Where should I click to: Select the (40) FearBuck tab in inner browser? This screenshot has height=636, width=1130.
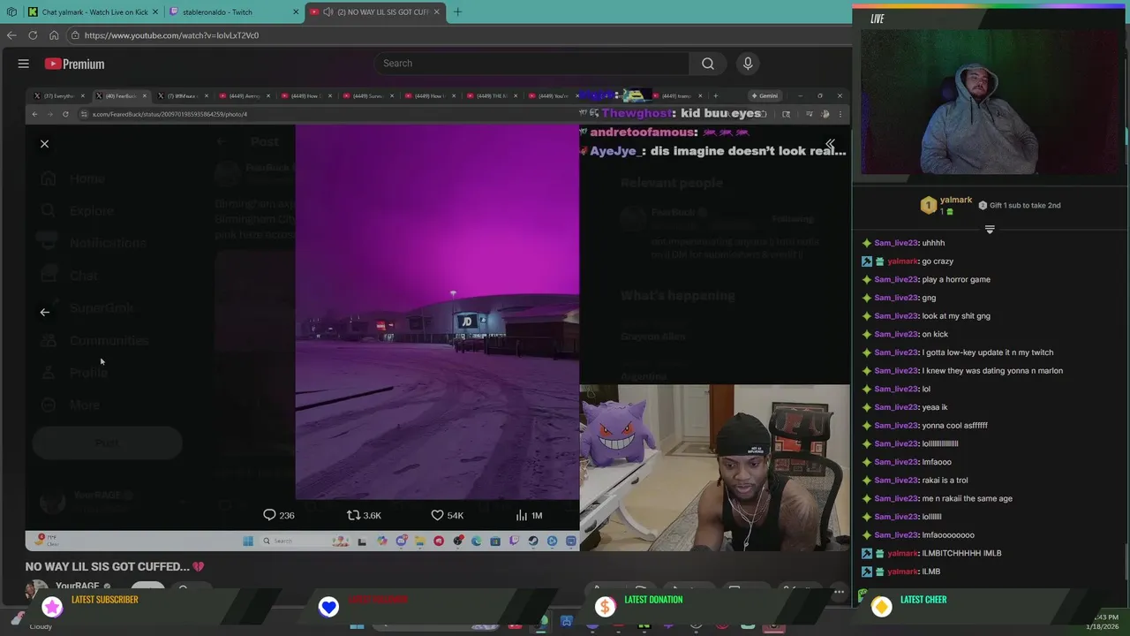click(121, 95)
